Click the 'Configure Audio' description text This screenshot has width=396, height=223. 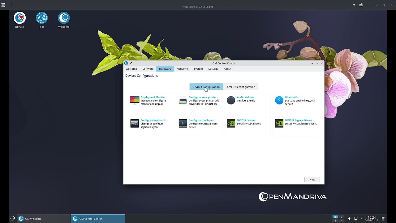coord(246,101)
